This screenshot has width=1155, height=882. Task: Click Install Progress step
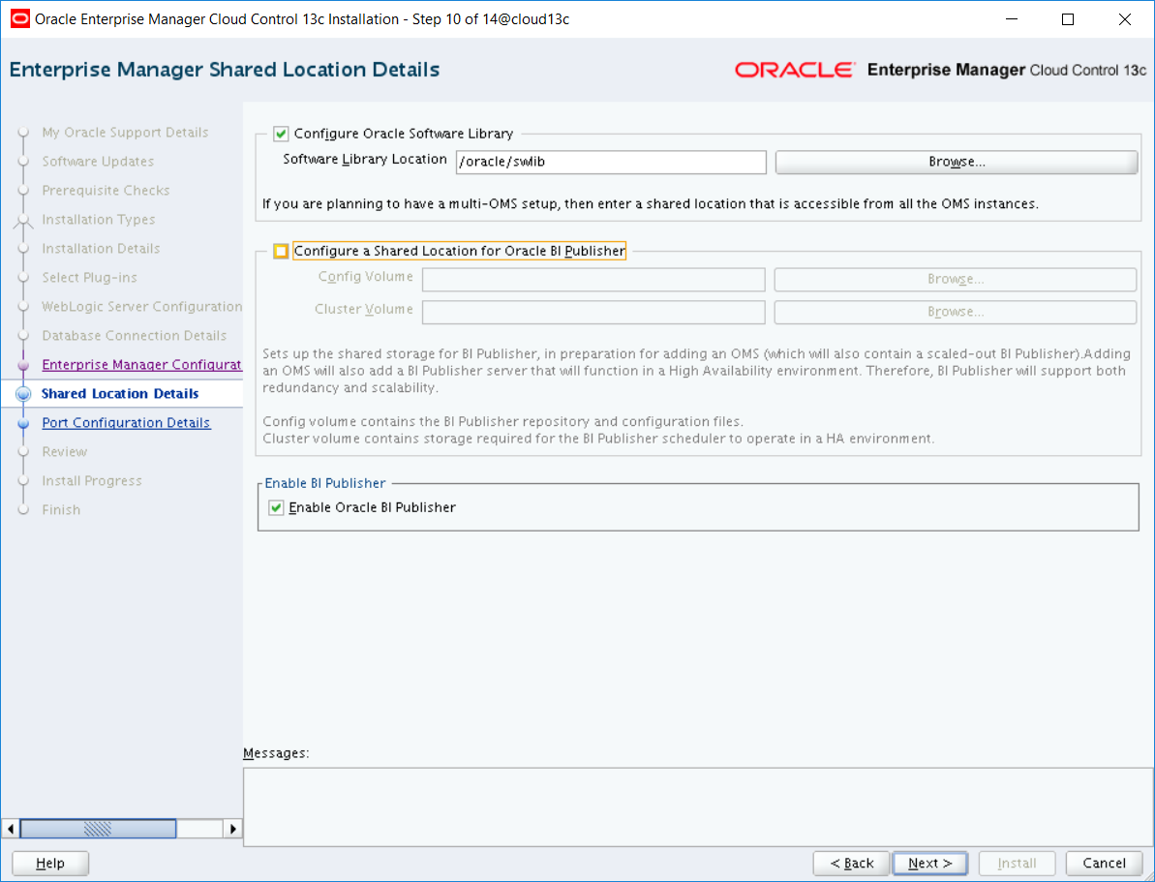(91, 481)
